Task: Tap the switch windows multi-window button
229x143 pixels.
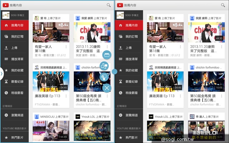Action: [x=104, y=65]
